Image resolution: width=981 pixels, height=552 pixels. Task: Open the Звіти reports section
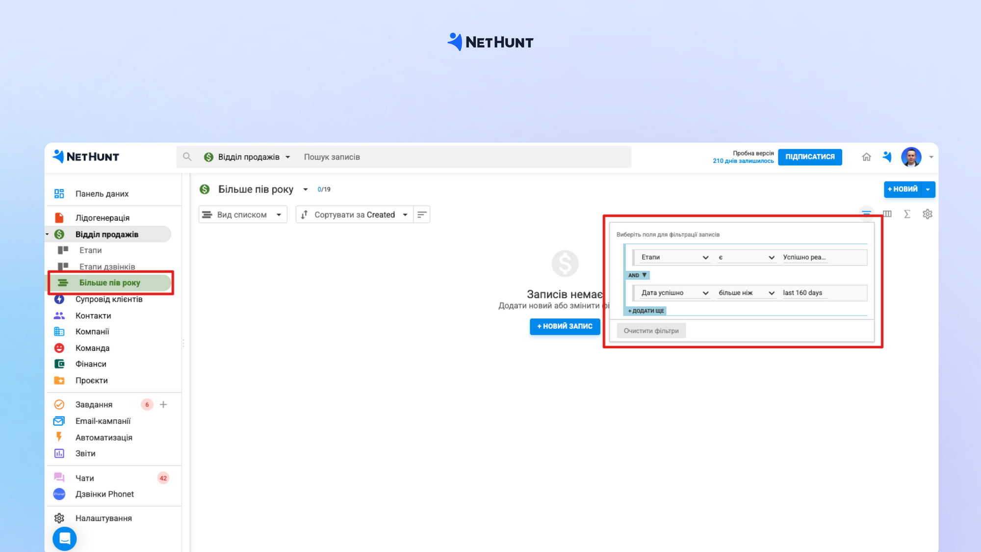coord(85,453)
